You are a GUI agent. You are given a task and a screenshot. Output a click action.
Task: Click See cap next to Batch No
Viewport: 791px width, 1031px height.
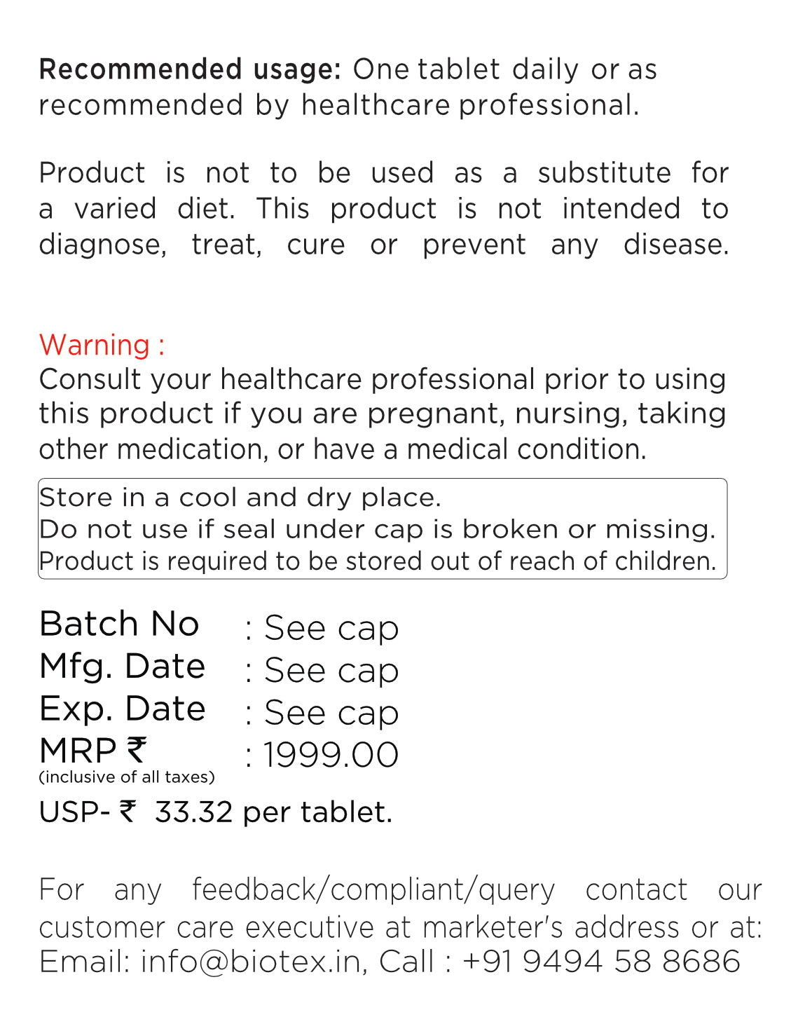click(331, 628)
